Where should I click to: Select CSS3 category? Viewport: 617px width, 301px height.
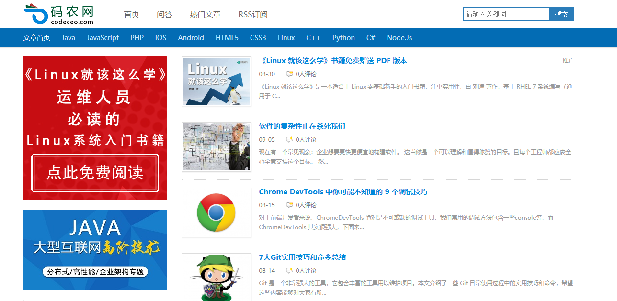point(258,38)
